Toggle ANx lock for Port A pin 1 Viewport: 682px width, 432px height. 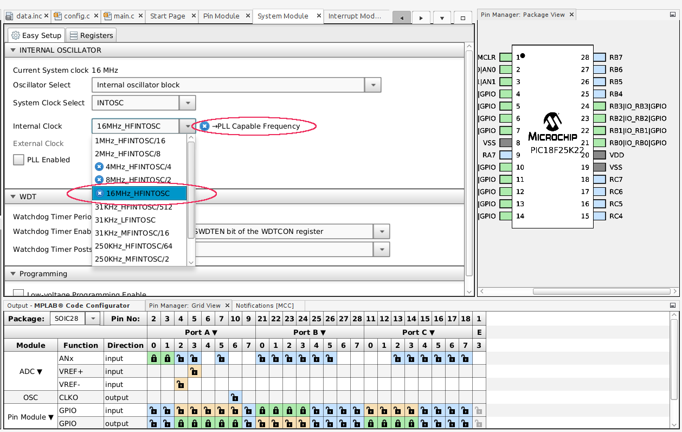(168, 358)
